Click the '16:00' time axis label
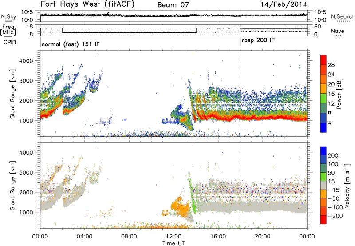The image size is (355, 246). (x=218, y=237)
